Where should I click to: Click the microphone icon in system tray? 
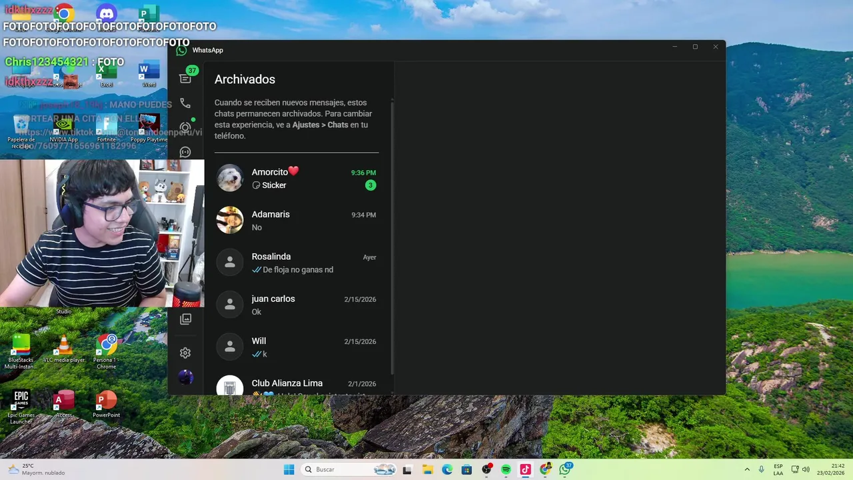point(762,469)
